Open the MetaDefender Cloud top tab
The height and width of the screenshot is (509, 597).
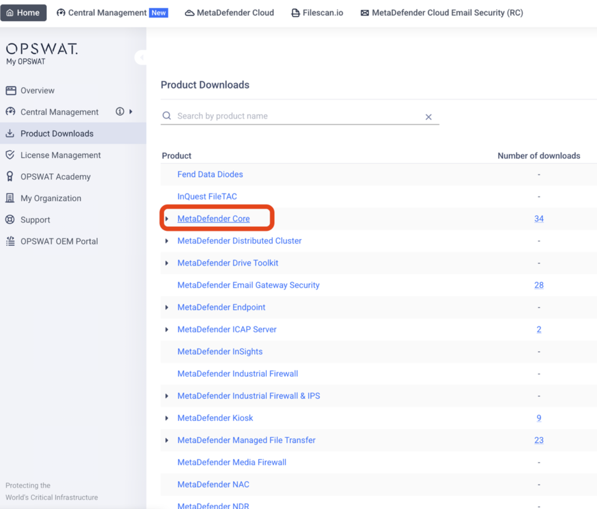click(x=229, y=13)
